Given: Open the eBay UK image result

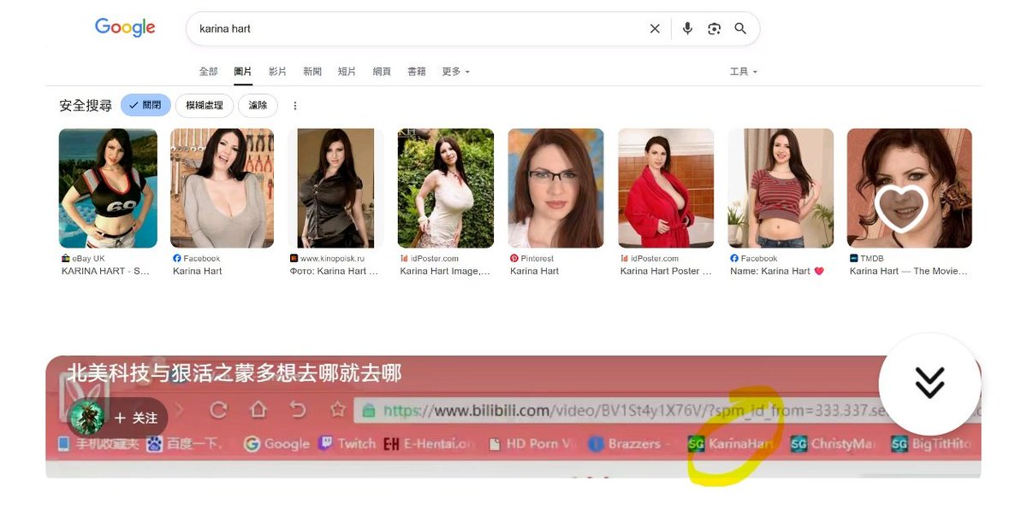Looking at the screenshot, I should (x=108, y=188).
